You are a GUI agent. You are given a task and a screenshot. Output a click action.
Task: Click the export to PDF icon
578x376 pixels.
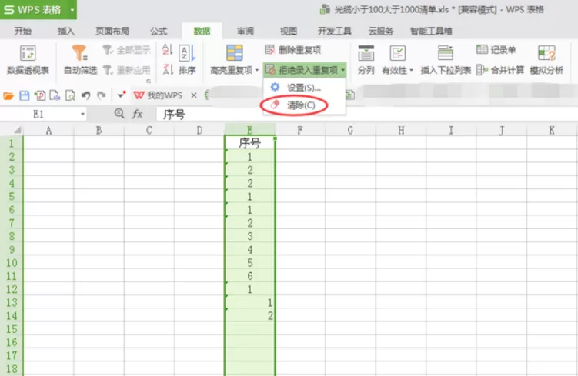coord(40,96)
